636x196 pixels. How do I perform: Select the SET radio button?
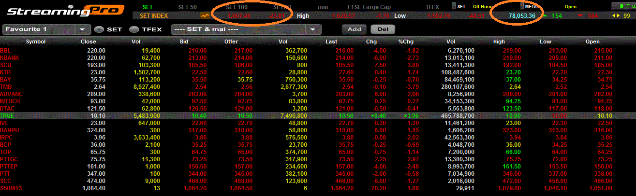98,29
